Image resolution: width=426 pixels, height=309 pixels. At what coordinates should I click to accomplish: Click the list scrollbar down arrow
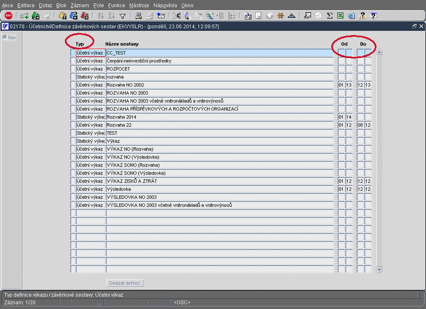[379, 269]
